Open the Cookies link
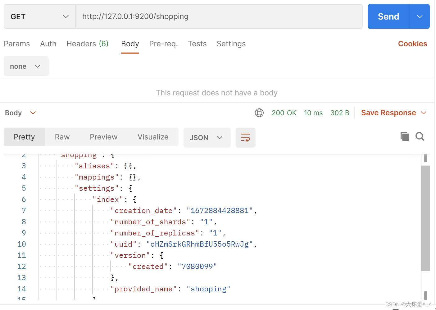The image size is (436, 310). pos(412,44)
